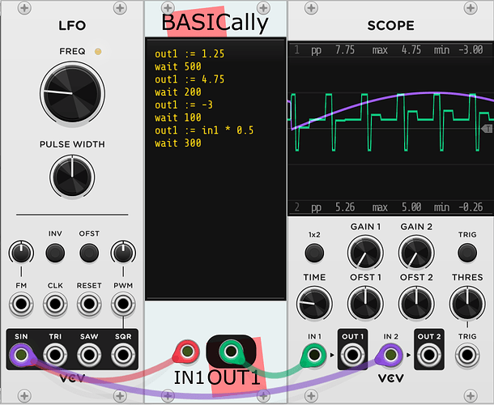This screenshot has width=494, height=405.
Task: Click the code line 'out1 := 1.25'
Action: click(x=190, y=54)
